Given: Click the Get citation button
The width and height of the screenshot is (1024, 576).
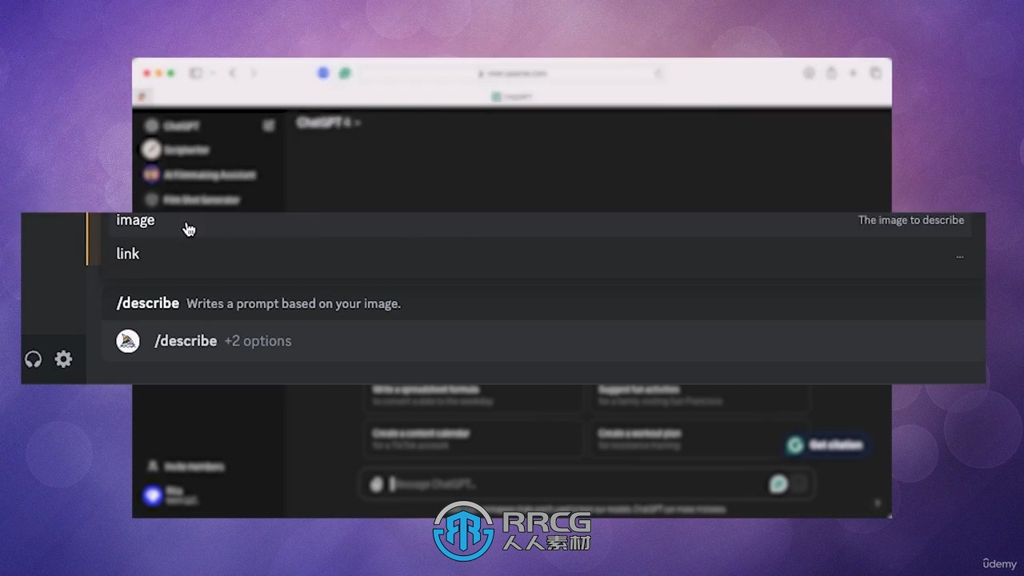Looking at the screenshot, I should [x=826, y=445].
